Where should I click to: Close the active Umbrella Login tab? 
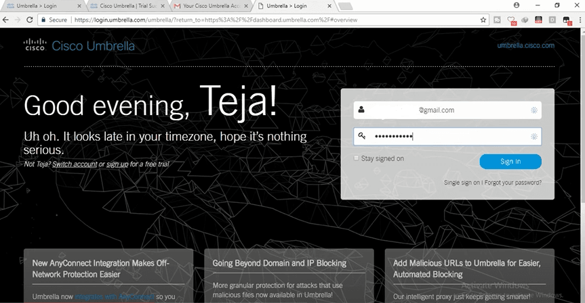[x=329, y=5]
